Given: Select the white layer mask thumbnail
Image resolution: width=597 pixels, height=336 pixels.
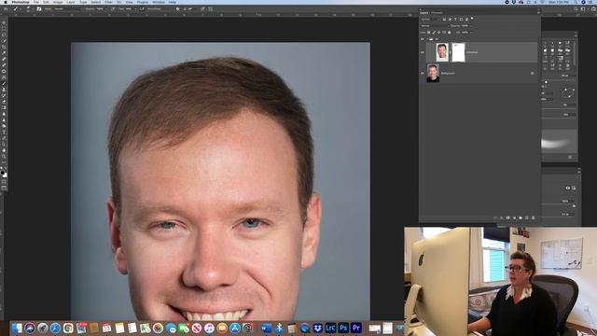Looking at the screenshot, I should [458, 52].
